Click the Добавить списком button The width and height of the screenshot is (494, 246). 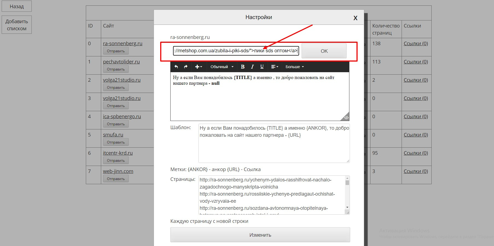point(17,25)
